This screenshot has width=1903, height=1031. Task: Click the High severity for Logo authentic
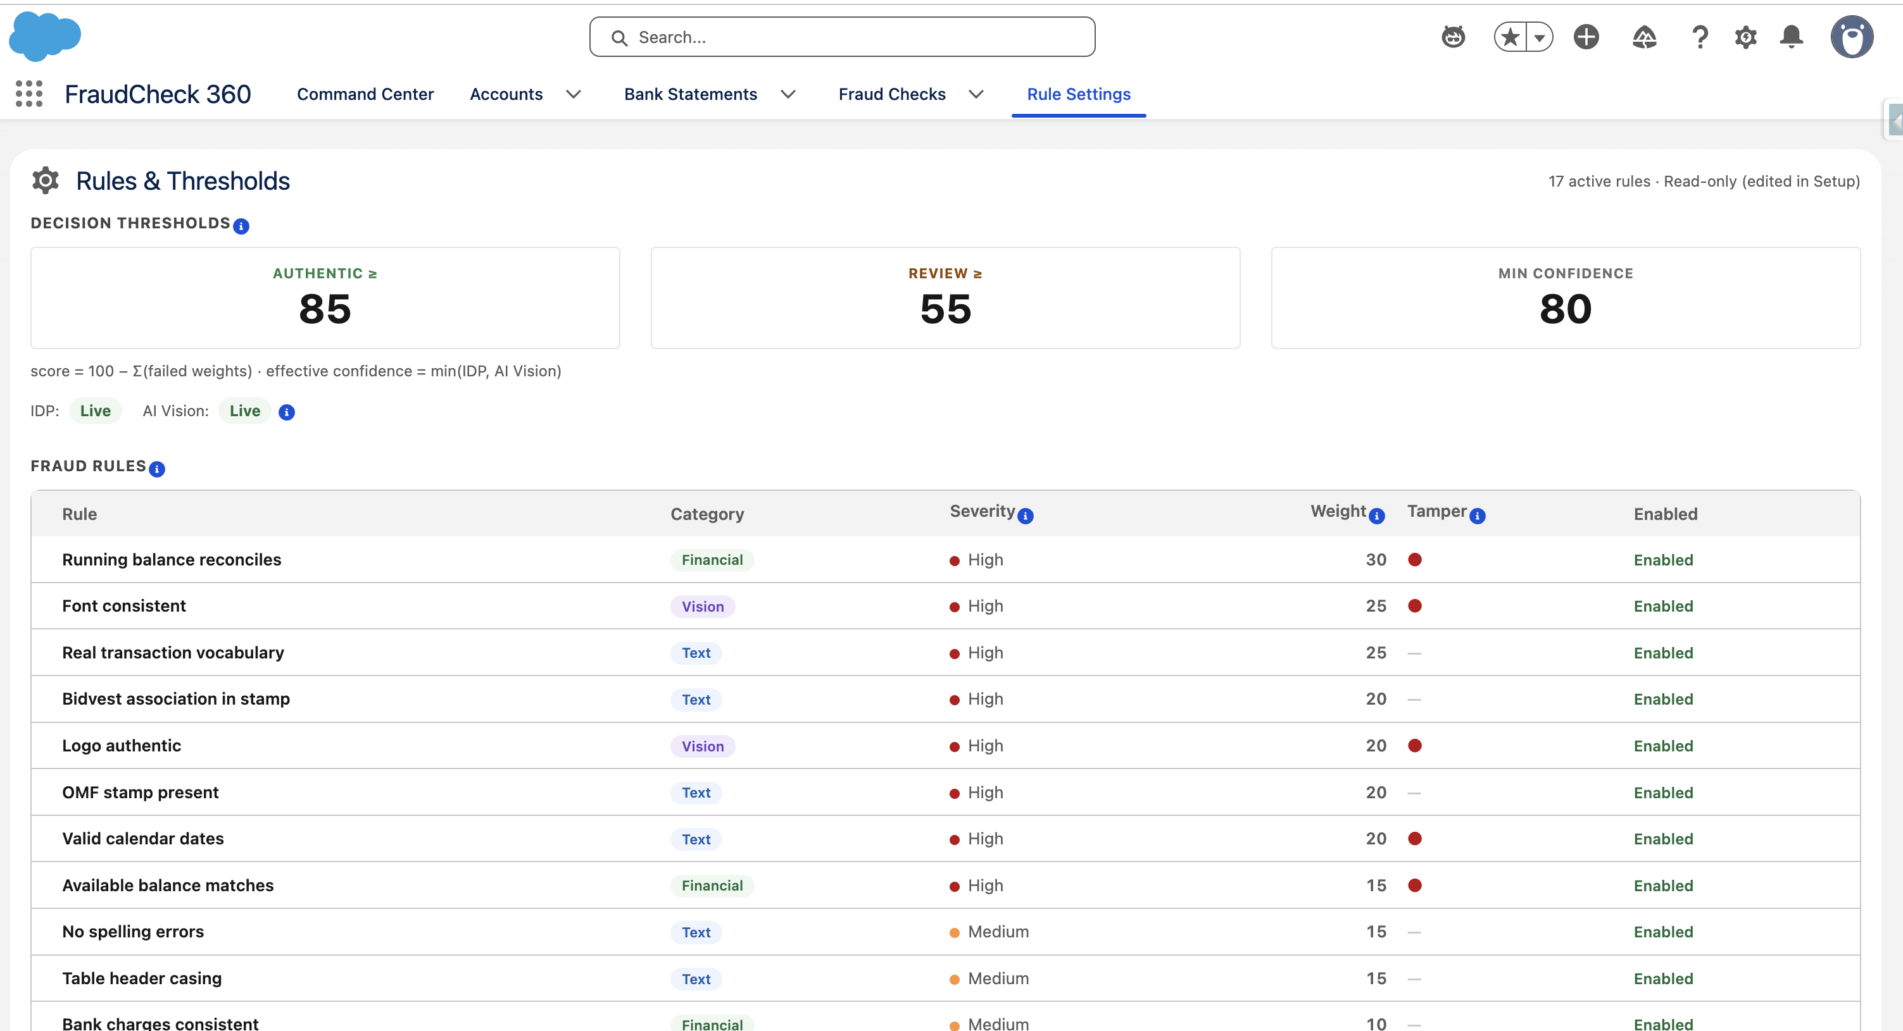coord(976,746)
